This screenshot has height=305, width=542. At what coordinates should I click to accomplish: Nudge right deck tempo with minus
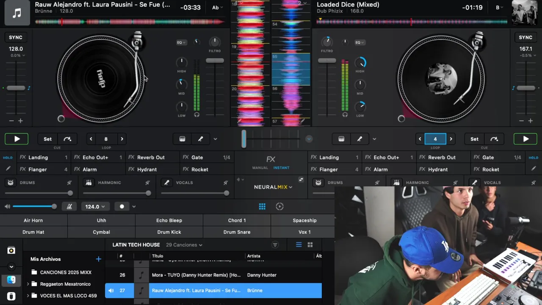click(521, 121)
